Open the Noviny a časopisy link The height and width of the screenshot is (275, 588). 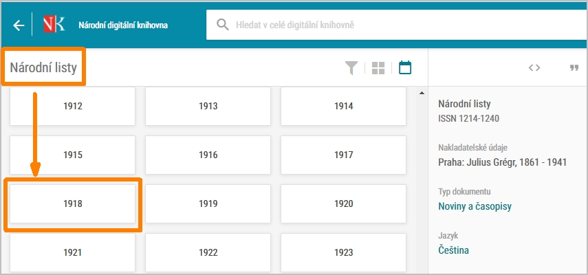pos(475,206)
